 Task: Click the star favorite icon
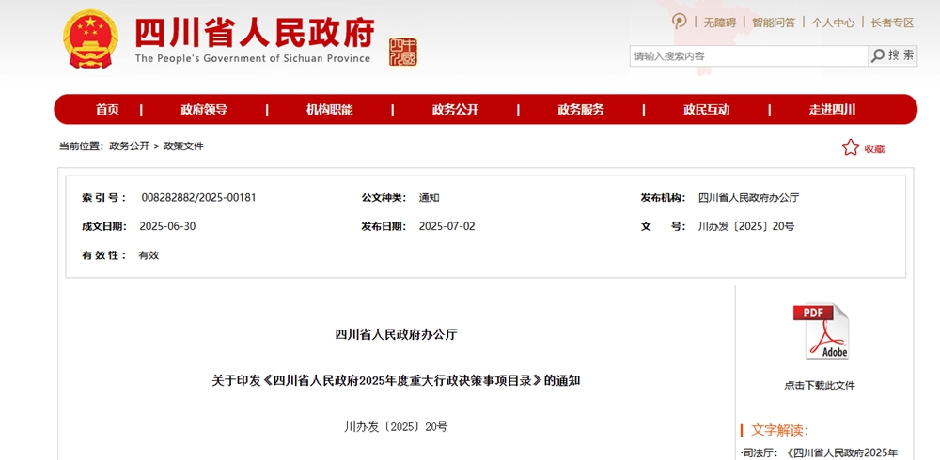coord(850,147)
